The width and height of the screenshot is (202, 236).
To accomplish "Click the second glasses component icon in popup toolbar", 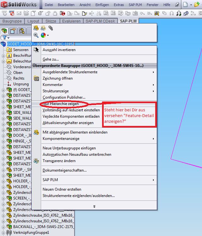I will (x=43, y=28).
